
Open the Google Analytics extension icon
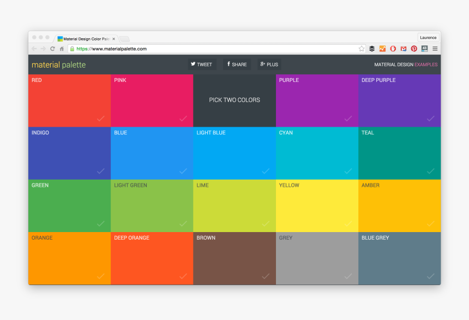point(382,49)
